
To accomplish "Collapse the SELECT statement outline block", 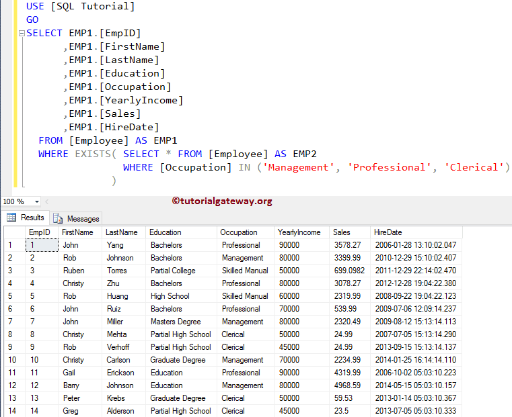I will (22, 33).
